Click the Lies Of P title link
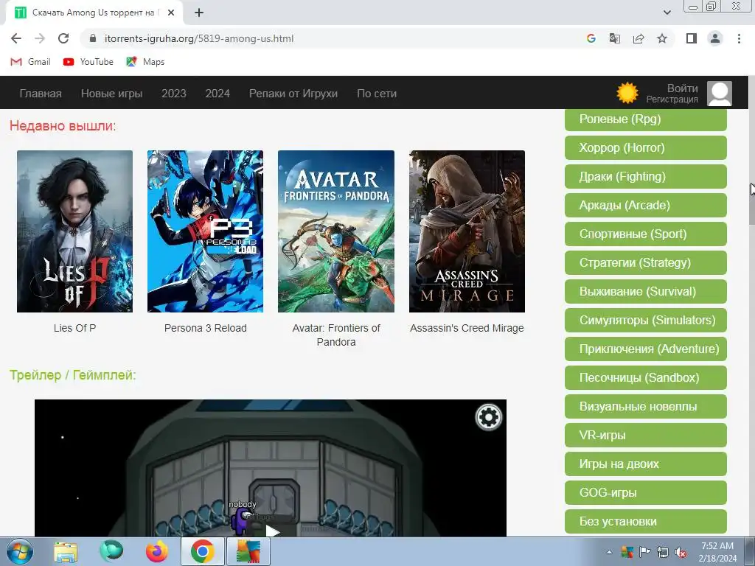This screenshot has width=755, height=566. pyautogui.click(x=74, y=328)
